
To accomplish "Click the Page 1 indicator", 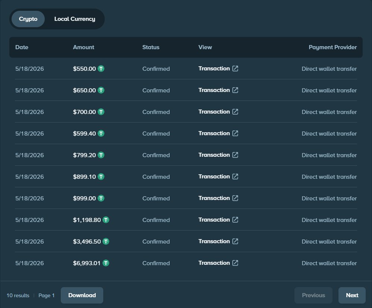I will 47,295.
